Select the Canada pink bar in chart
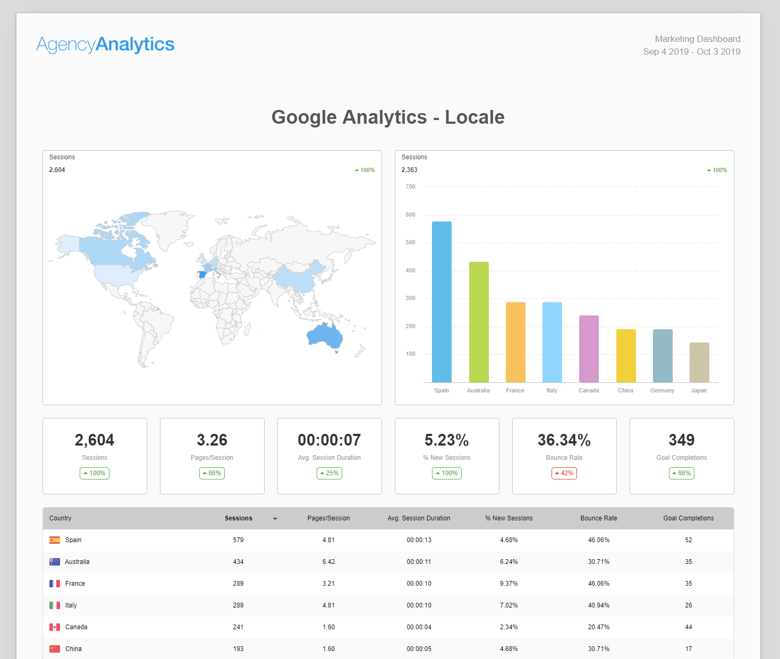The height and width of the screenshot is (659, 780). coord(589,349)
